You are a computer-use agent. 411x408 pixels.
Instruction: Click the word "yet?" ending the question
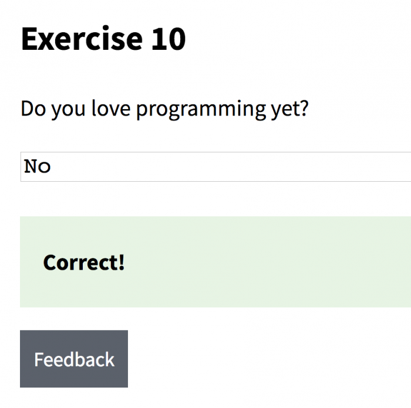[x=290, y=110]
